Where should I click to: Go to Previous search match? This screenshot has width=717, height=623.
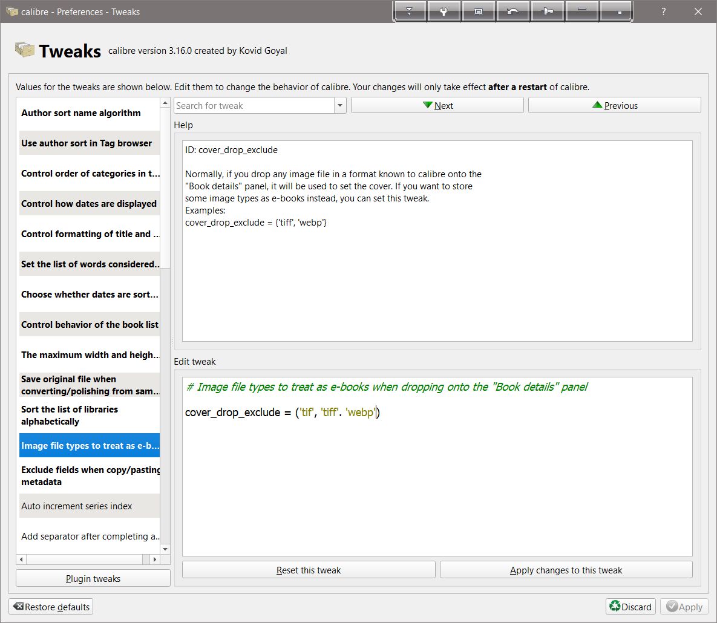615,105
